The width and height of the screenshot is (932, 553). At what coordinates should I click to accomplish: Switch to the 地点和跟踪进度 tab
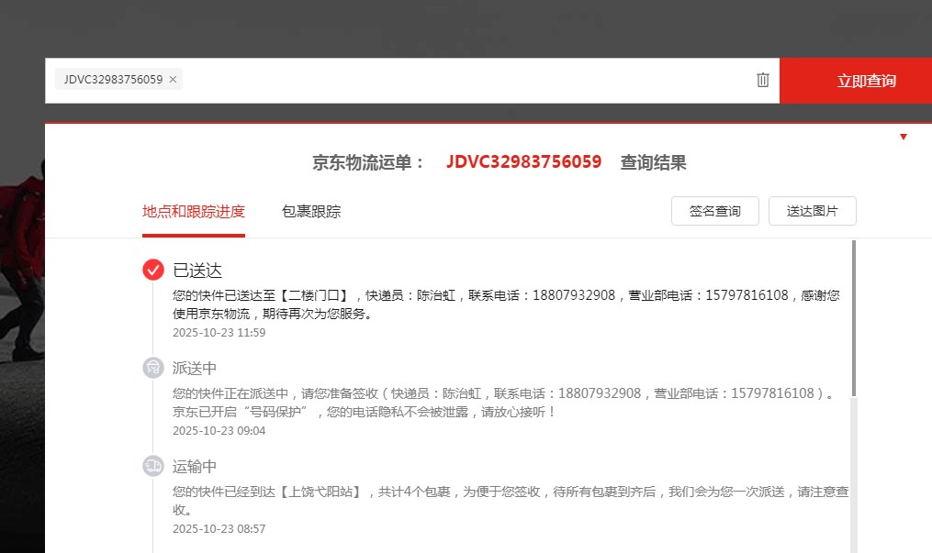point(194,212)
